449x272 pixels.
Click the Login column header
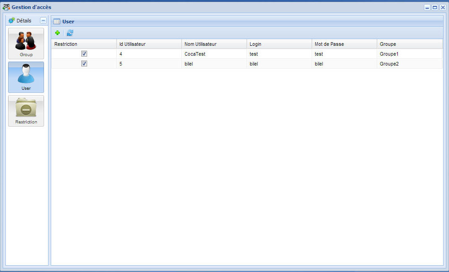pyautogui.click(x=255, y=44)
